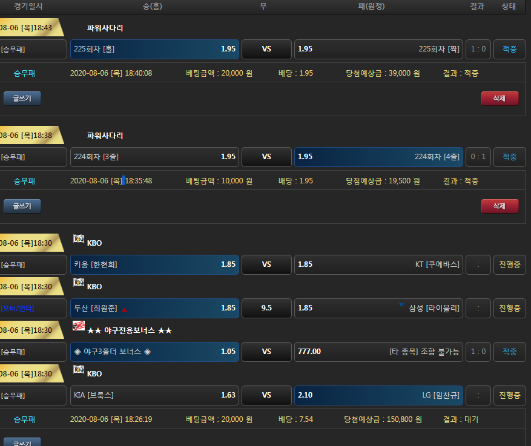Screen dimensions: 531x446
Task: Select the 225회차 [홈] 1.95 pick
Action: coord(154,49)
